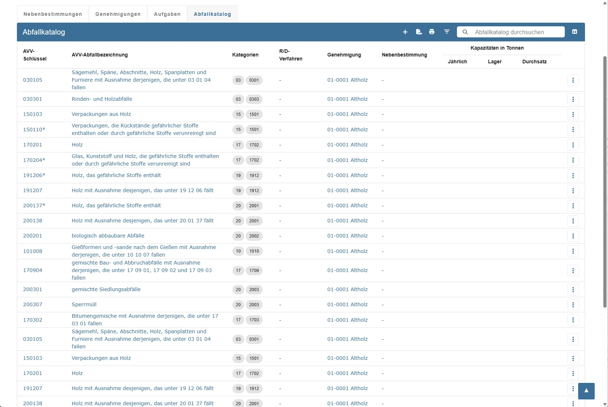This screenshot has height=407, width=608.
Task: Show row actions for gemischte Siedlungsabfälle
Action: [x=573, y=290]
